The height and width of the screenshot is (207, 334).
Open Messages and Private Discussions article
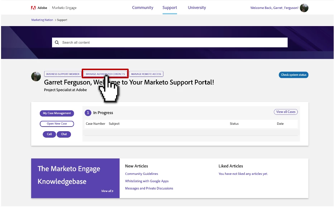click(x=149, y=188)
